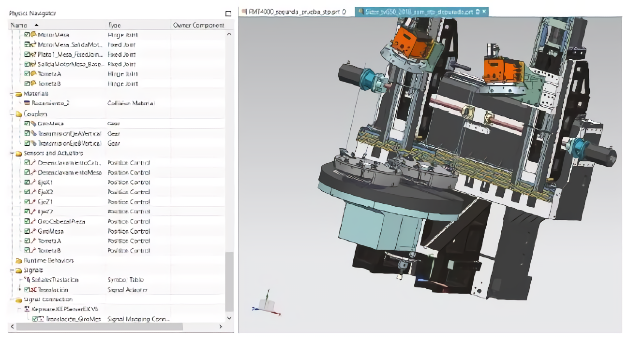Maximize the Physics Navigator panel
Image resolution: width=629 pixels, height=341 pixels.
228,14
